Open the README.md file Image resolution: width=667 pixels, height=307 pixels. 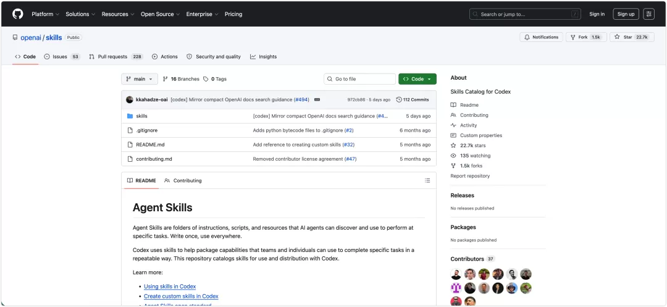(x=150, y=145)
